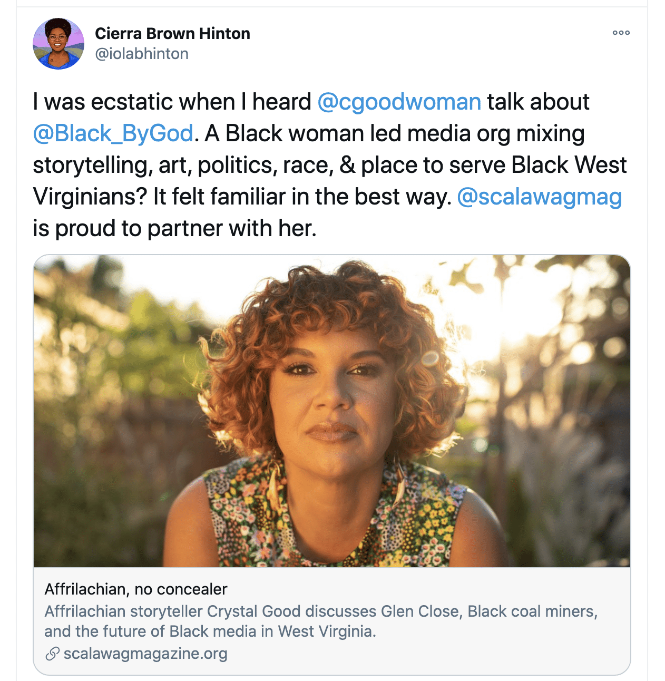This screenshot has height=681, width=665.
Task: Click the sentence "It felt familiar in the best way."
Action: tap(302, 197)
